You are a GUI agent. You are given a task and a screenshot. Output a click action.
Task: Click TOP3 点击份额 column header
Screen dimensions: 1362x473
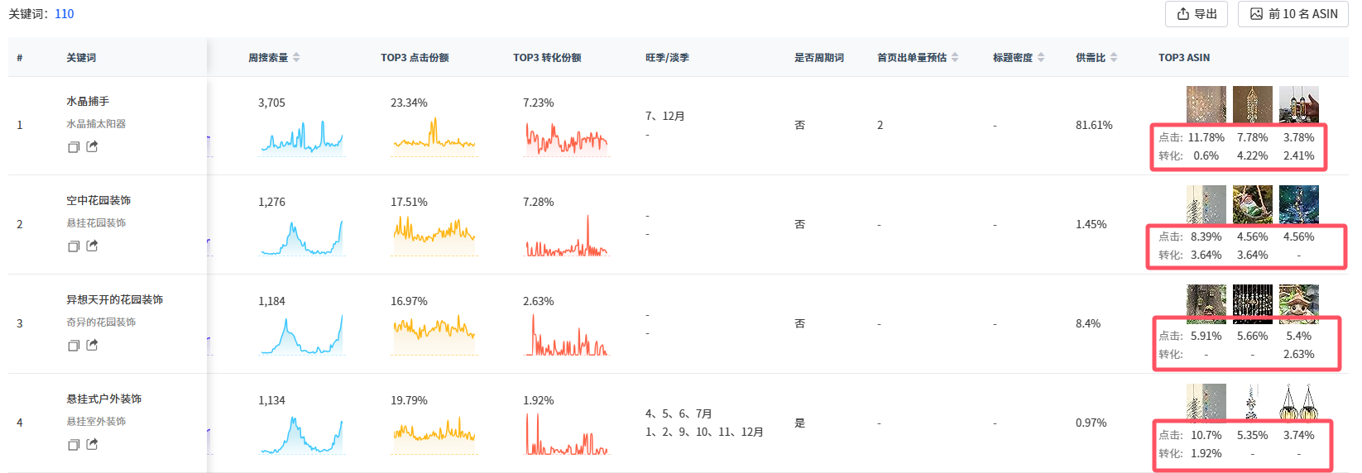(415, 58)
